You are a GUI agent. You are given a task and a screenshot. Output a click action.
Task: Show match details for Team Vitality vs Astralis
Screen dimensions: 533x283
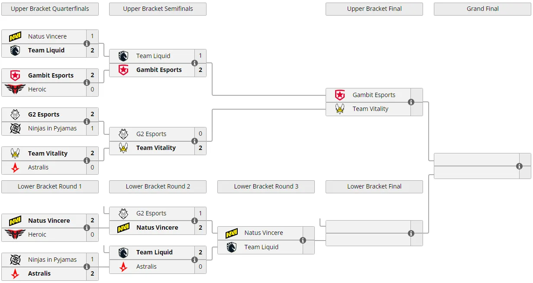tap(87, 160)
